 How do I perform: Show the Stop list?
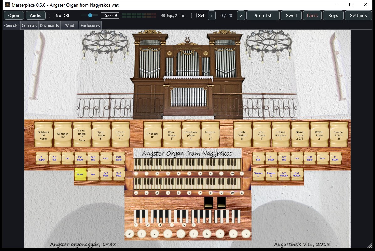(x=263, y=16)
